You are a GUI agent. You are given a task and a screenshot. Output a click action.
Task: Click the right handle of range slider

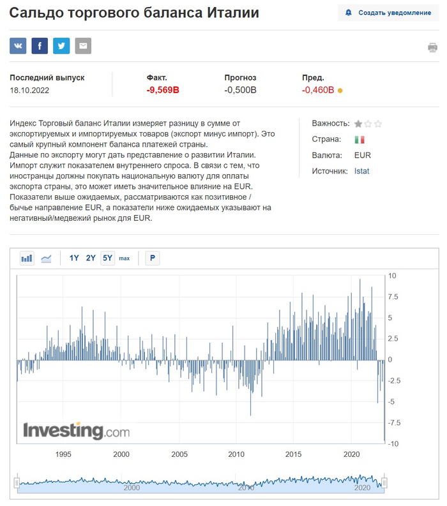coord(384,482)
